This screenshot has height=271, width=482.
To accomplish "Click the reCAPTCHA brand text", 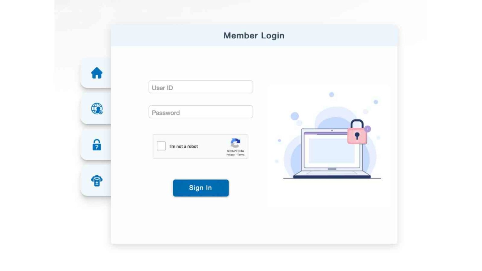I will point(235,151).
